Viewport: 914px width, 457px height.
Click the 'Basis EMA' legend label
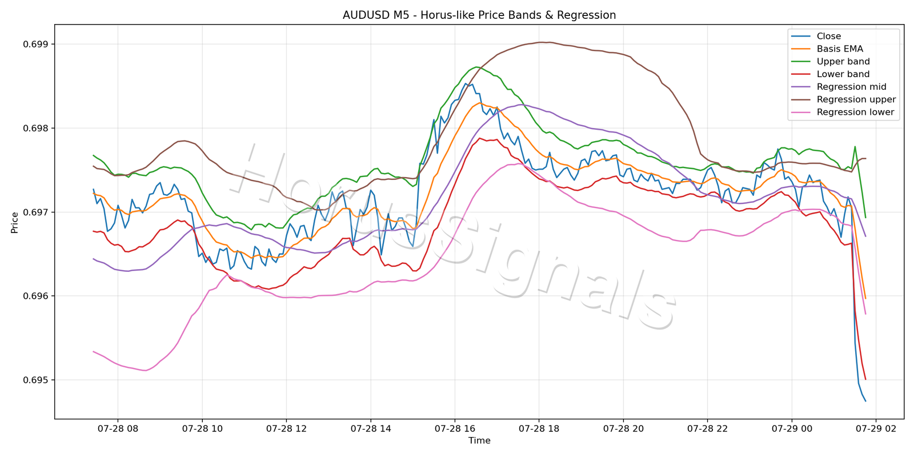click(840, 49)
